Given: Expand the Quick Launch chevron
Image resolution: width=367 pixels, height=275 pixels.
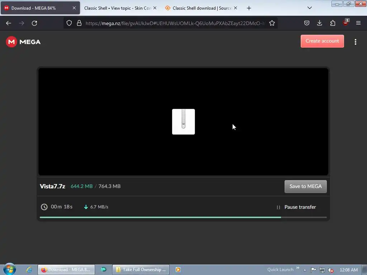Looking at the screenshot, I should [x=298, y=268].
